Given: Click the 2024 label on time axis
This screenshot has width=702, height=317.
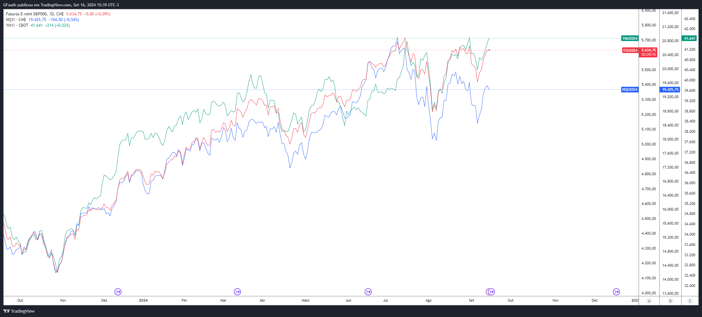Looking at the screenshot, I should pyautogui.click(x=143, y=300).
